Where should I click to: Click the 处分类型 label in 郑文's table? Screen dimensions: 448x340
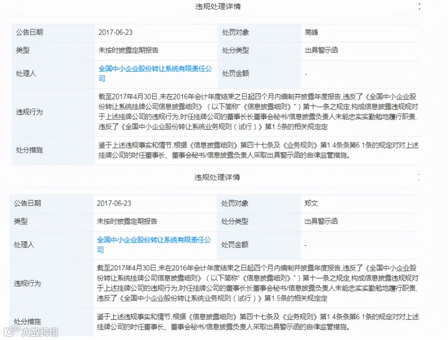235,221
